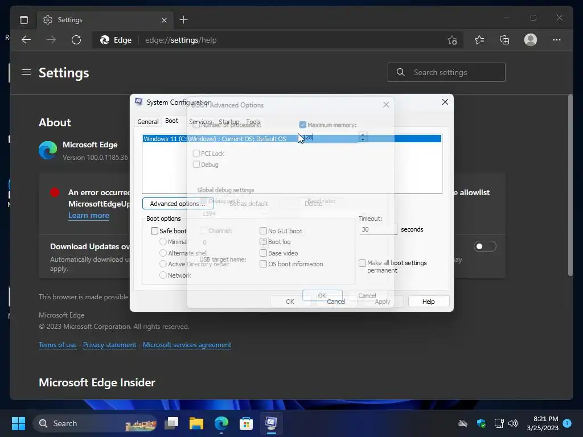Uncheck the Maximum memory checkbox
Image resolution: width=583 pixels, height=437 pixels.
click(303, 125)
